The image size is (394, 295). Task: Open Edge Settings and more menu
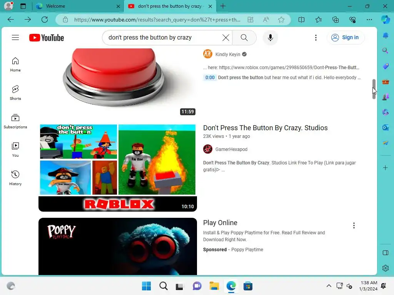click(369, 20)
